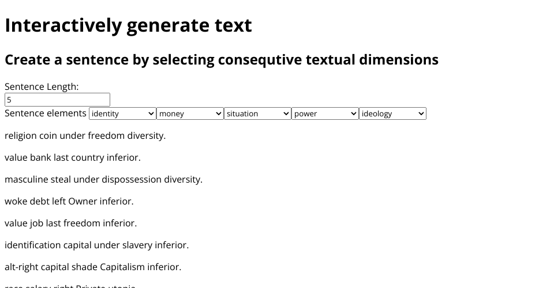Open the situation dropdown menu

point(257,113)
